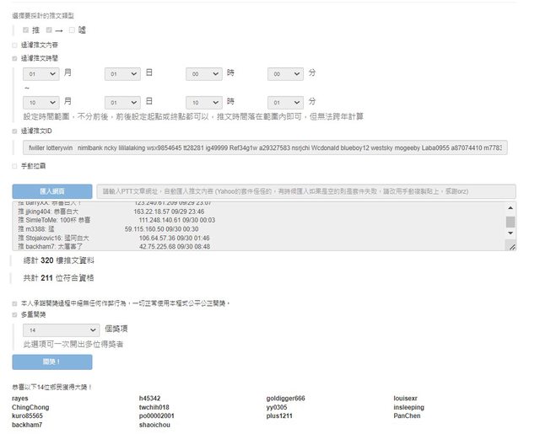The width and height of the screenshot is (540, 434).
Task: Click the 開獎! draw button
Action: coord(51,362)
